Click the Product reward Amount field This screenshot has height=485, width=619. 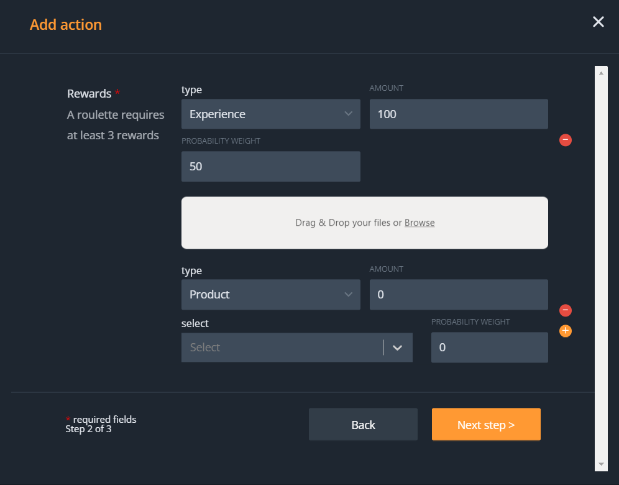[x=459, y=295]
